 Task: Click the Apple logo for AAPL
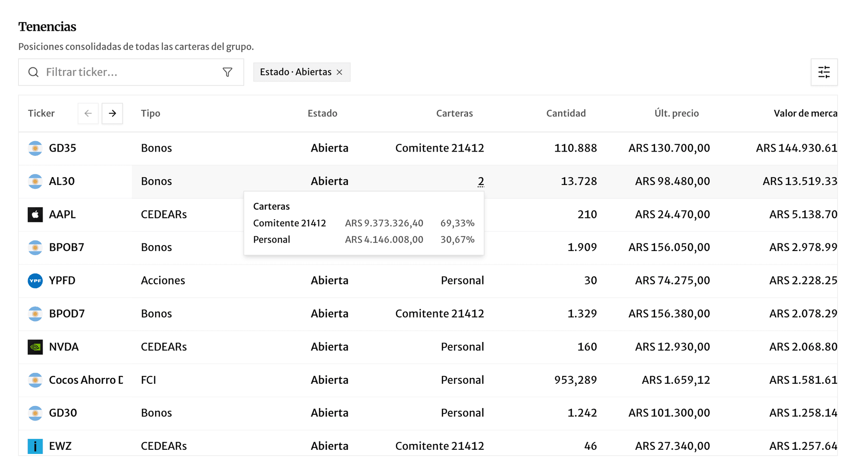pos(35,214)
